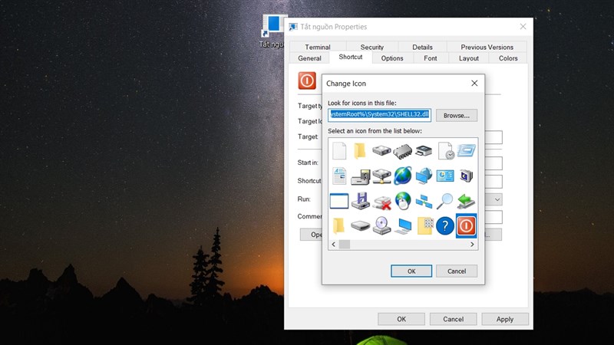Pick the monitor with moon icon
Viewport: 614px width, 345px height.
(x=466, y=176)
